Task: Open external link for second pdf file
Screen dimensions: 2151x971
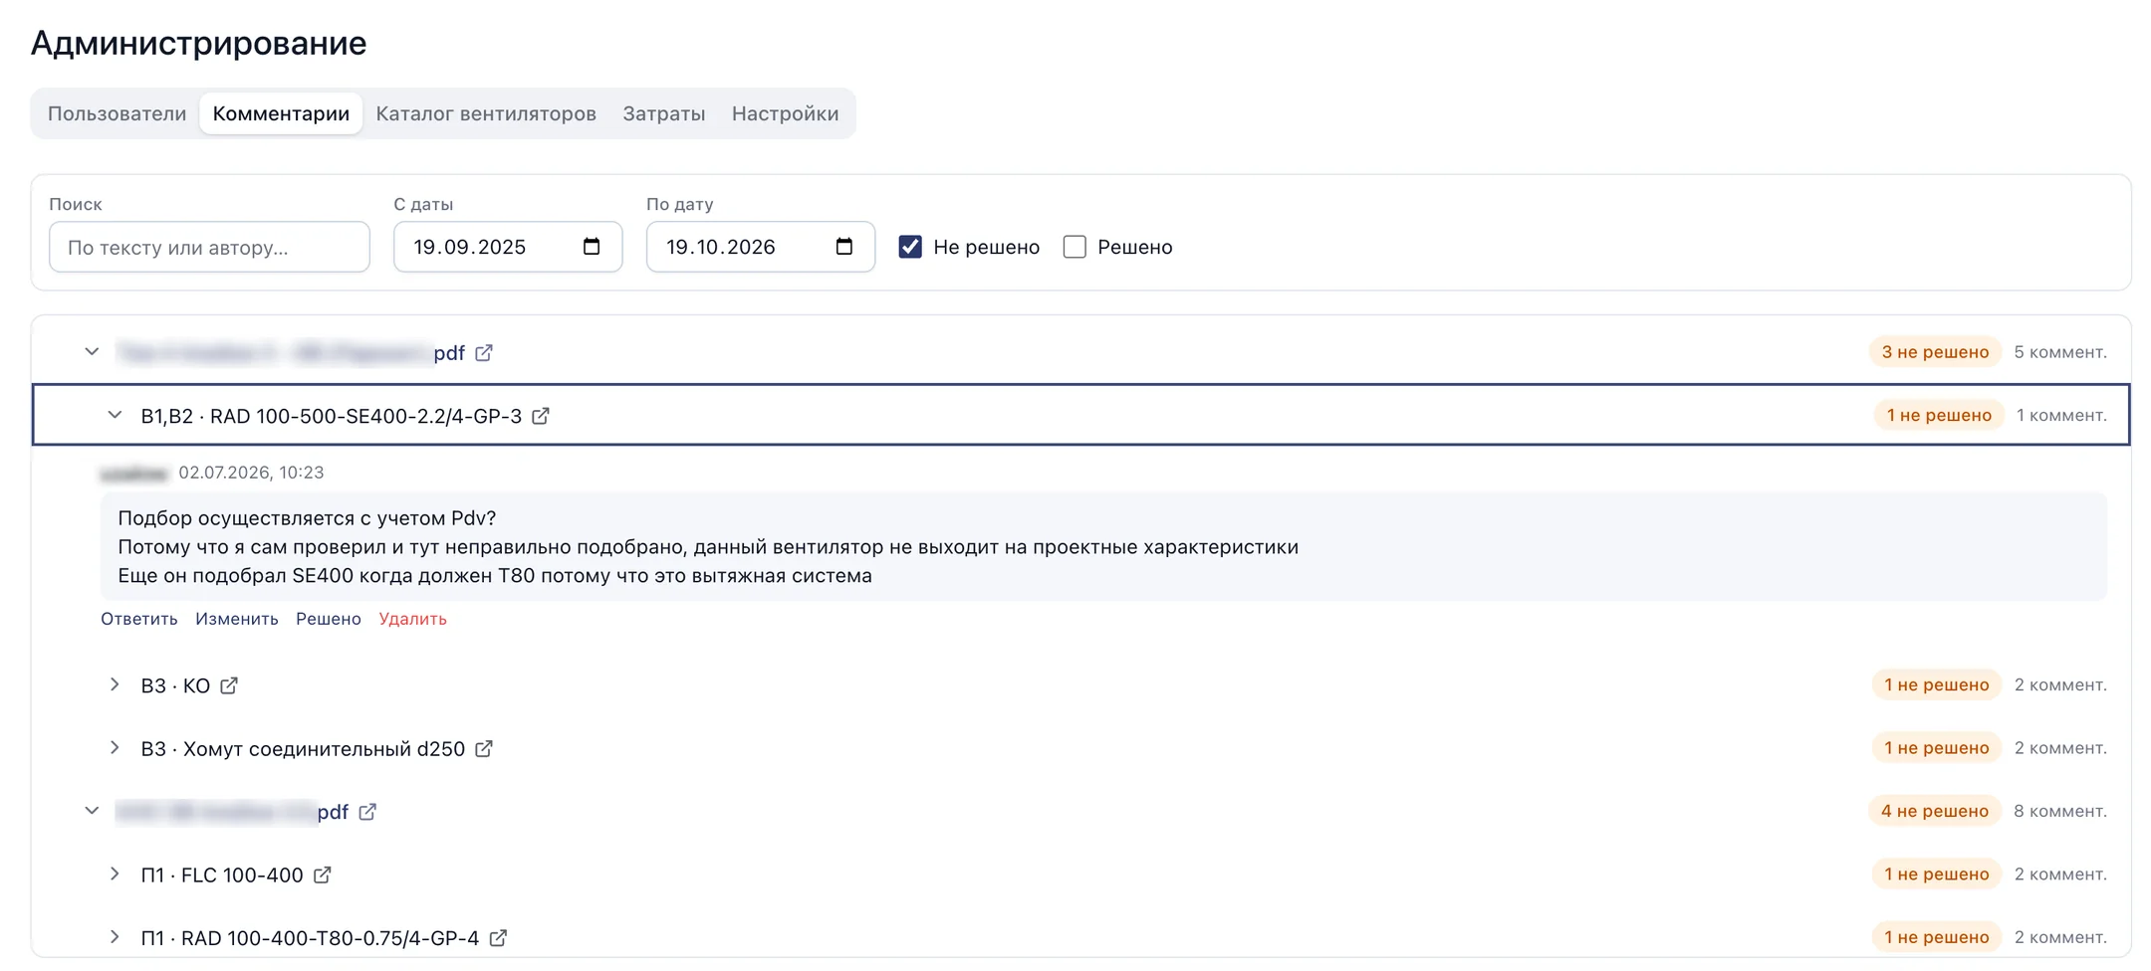Action: (367, 812)
